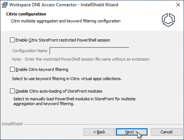This screenshot has height=140, width=184.
Task: Click the installer icon in the title bar
Action: coord(4,5)
